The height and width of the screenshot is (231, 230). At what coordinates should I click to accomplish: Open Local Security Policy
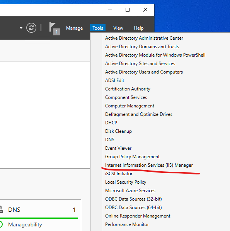pyautogui.click(x=126, y=182)
